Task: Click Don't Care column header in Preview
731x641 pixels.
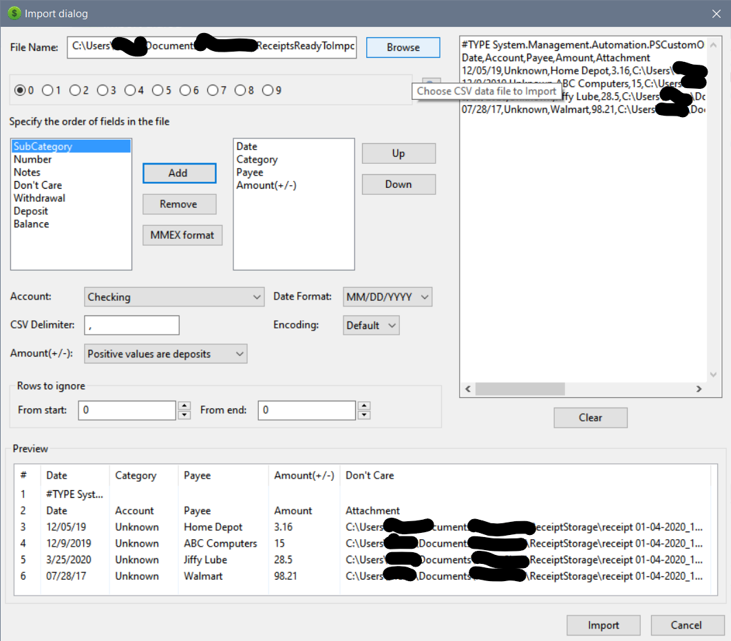Action: point(525,476)
